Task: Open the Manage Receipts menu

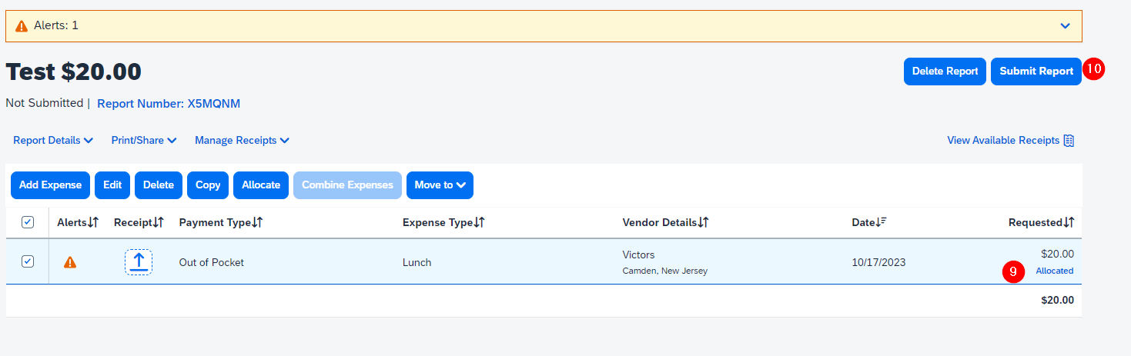Action: (242, 141)
